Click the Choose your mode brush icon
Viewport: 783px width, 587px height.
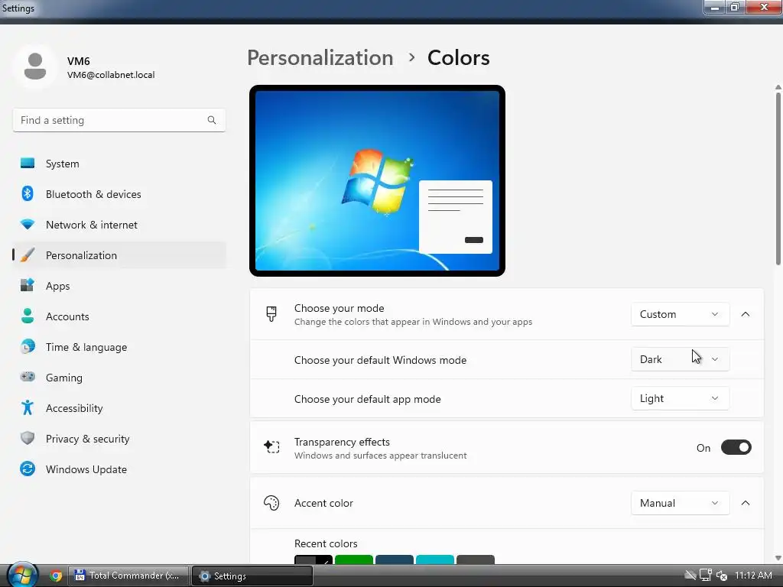271,314
